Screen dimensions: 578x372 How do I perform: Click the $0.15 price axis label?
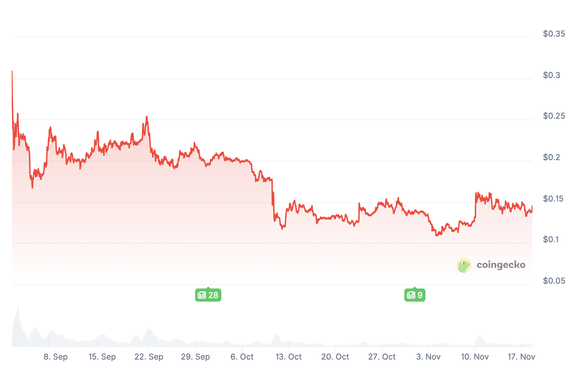click(x=553, y=199)
